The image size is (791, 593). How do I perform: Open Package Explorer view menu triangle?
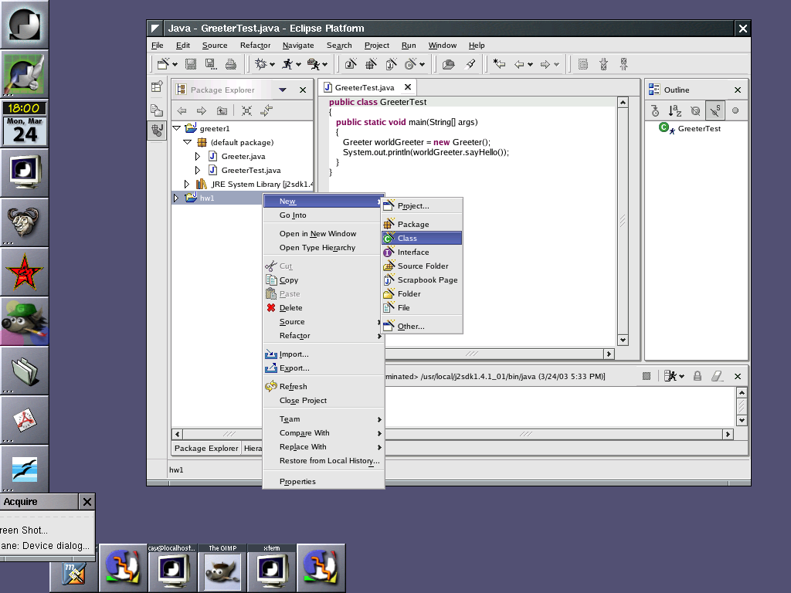click(x=283, y=90)
